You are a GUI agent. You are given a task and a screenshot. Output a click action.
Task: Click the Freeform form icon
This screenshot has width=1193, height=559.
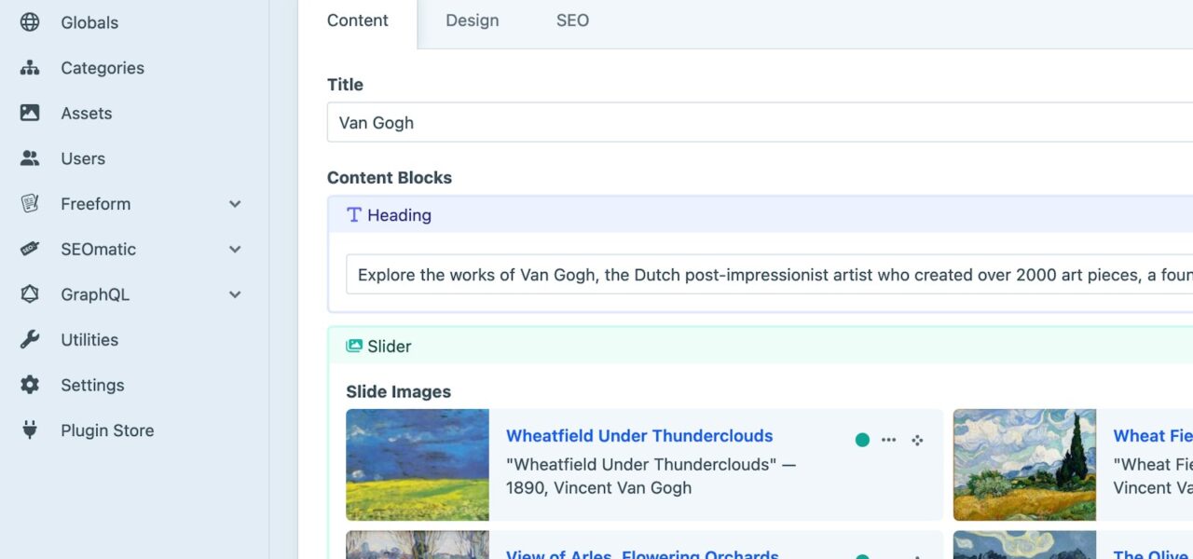coord(30,203)
